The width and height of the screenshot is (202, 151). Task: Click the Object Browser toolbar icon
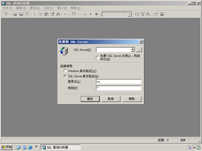click(x=143, y=14)
